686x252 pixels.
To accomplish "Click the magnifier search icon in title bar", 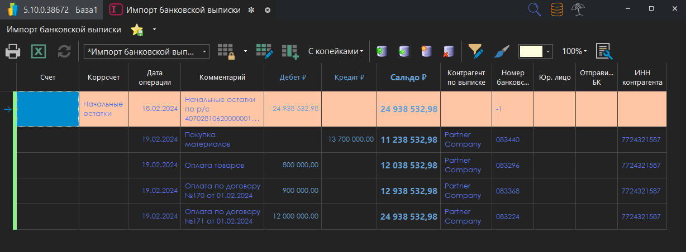I will pyautogui.click(x=535, y=9).
